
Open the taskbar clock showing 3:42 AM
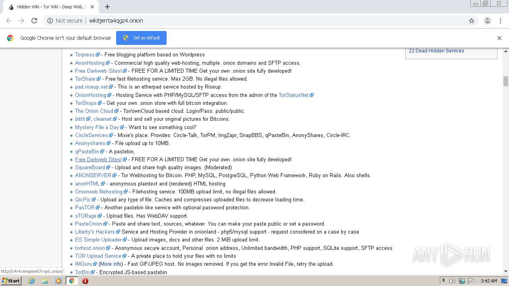pos(489,281)
